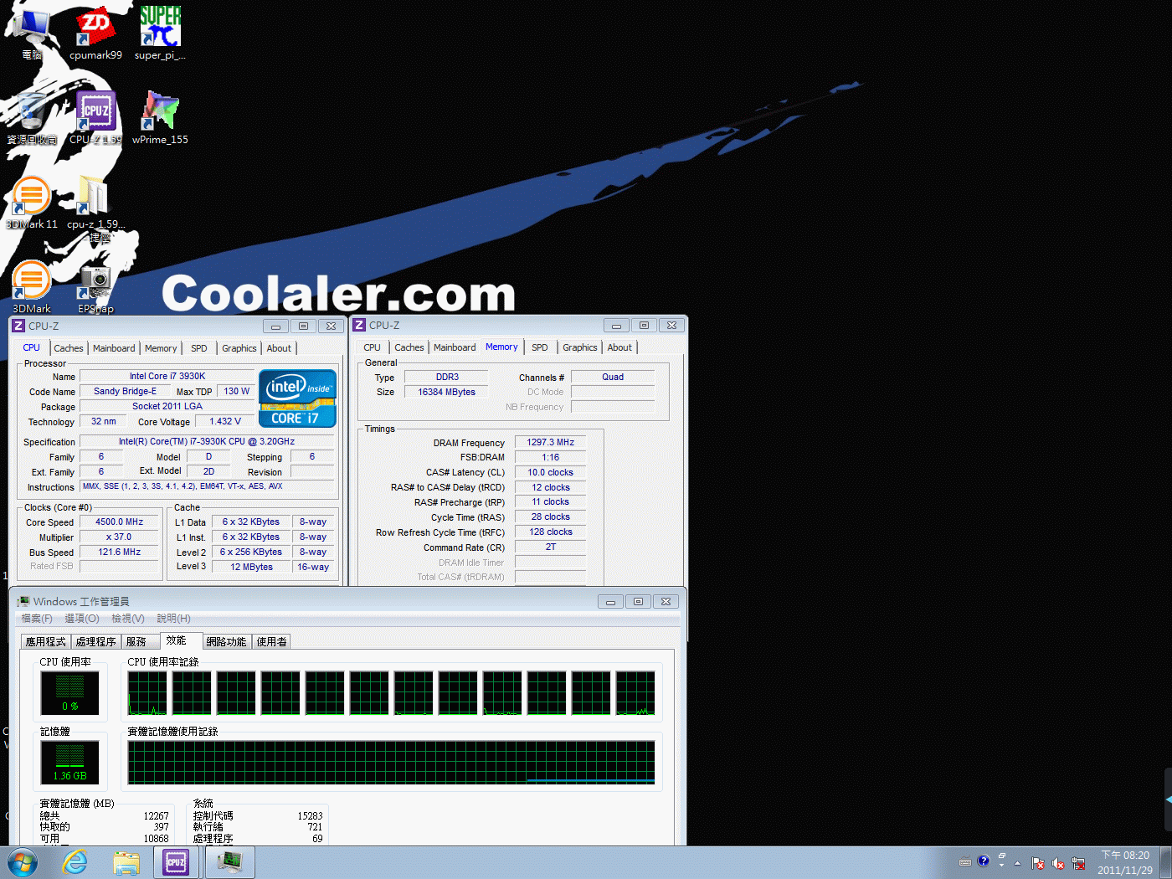1172x879 pixels.
Task: Click CAS# Latency value 10.0 clocks
Action: [550, 472]
